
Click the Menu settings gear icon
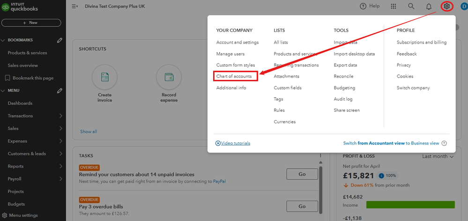[x=5, y=215]
